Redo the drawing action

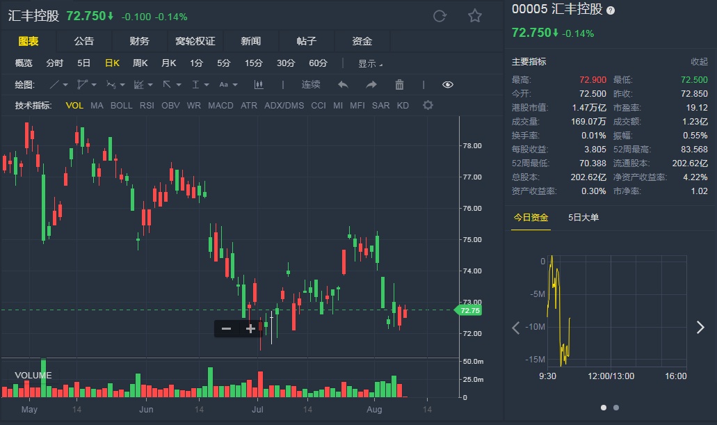(x=371, y=85)
